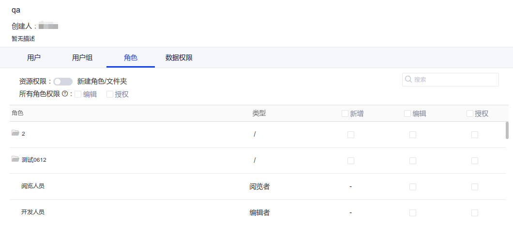The width and height of the screenshot is (513, 225).
Task: Focus the 搜索 input field
Action: [x=455, y=80]
